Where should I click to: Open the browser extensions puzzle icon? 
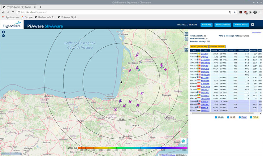(250, 12)
